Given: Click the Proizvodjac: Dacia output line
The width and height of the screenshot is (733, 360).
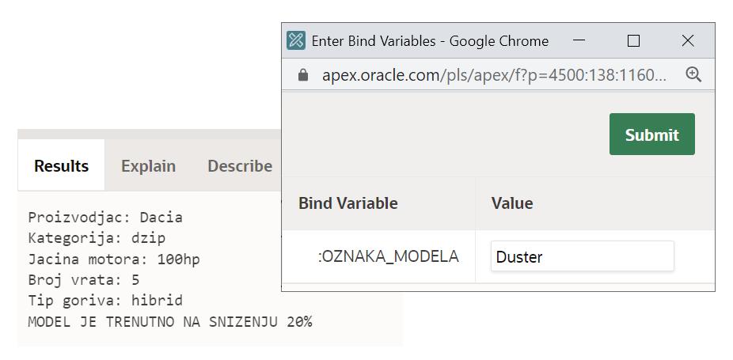Looking at the screenshot, I should (105, 217).
